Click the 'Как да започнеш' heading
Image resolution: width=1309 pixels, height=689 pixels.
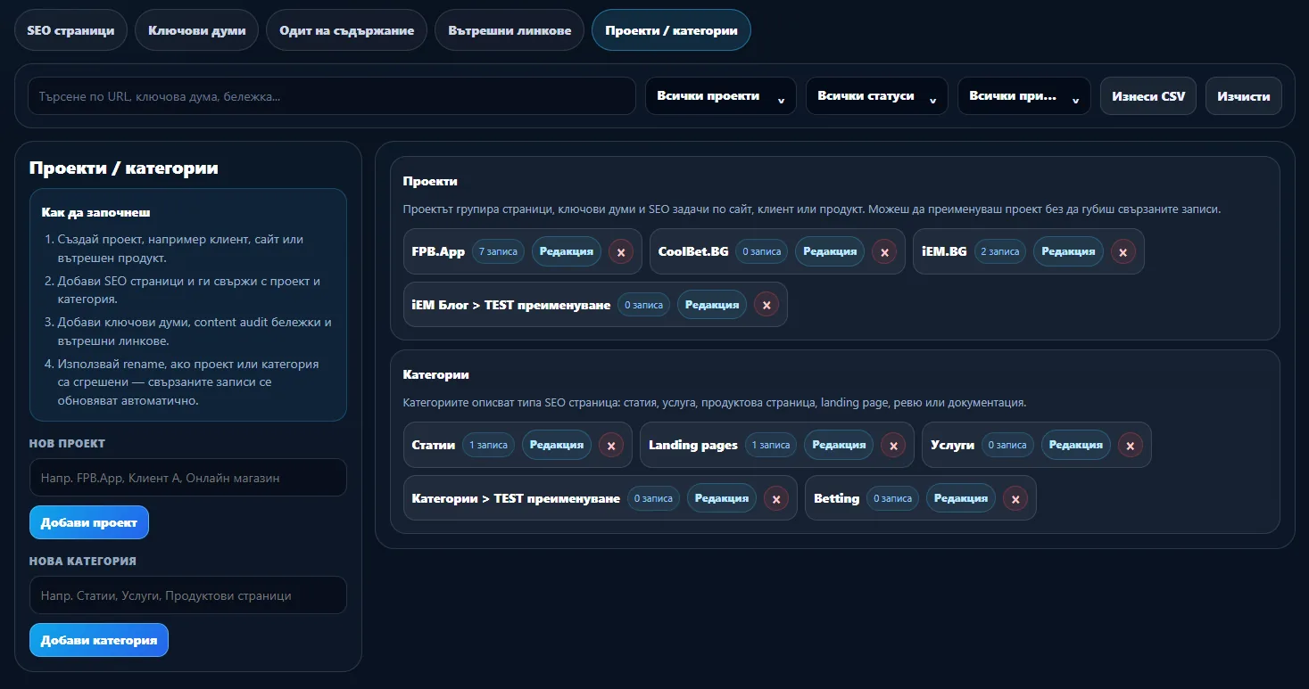point(95,213)
